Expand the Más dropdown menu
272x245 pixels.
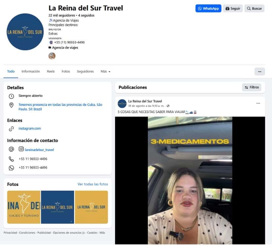click(105, 71)
